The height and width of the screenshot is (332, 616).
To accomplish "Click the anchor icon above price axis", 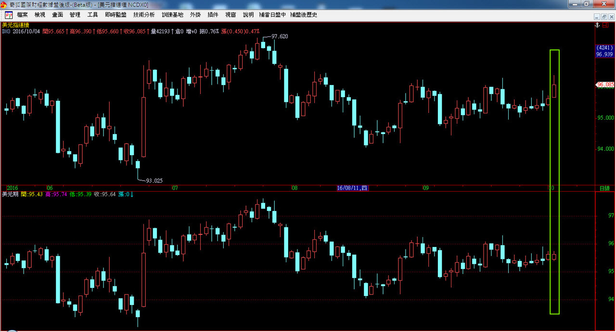I will (598, 24).
